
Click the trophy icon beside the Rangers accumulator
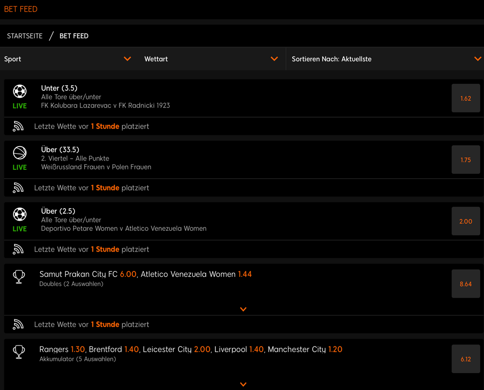point(19,352)
